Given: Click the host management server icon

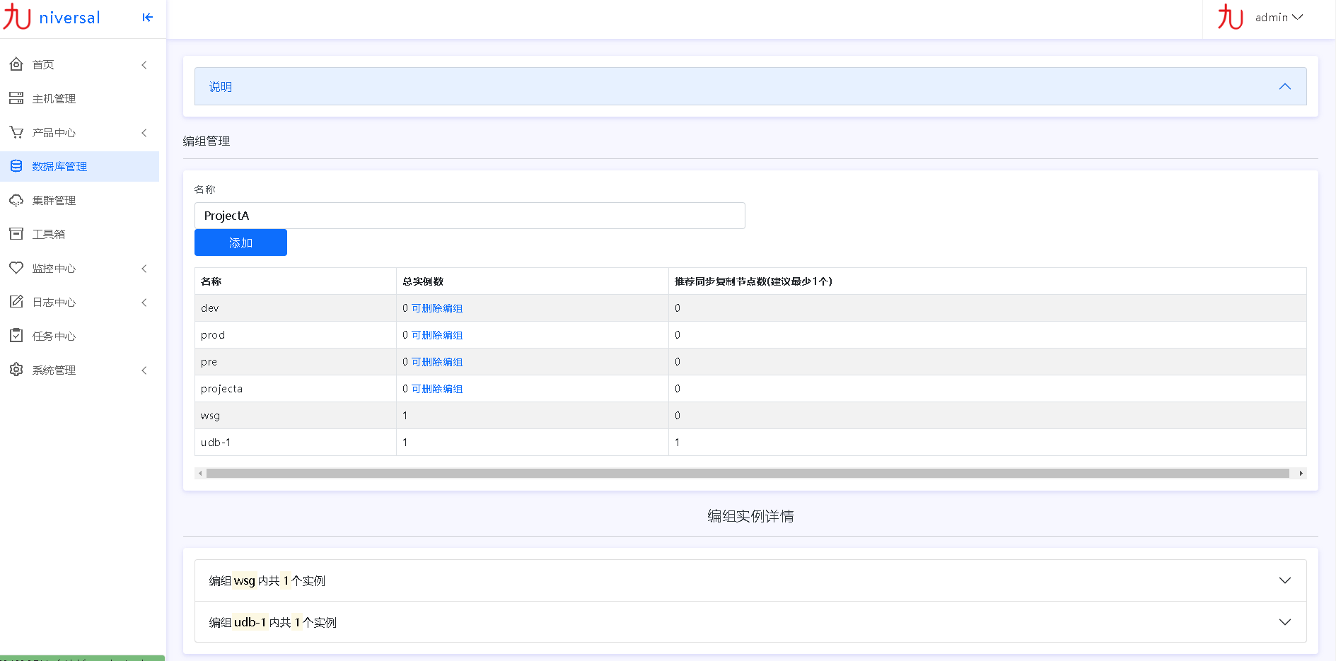Looking at the screenshot, I should pyautogui.click(x=16, y=98).
